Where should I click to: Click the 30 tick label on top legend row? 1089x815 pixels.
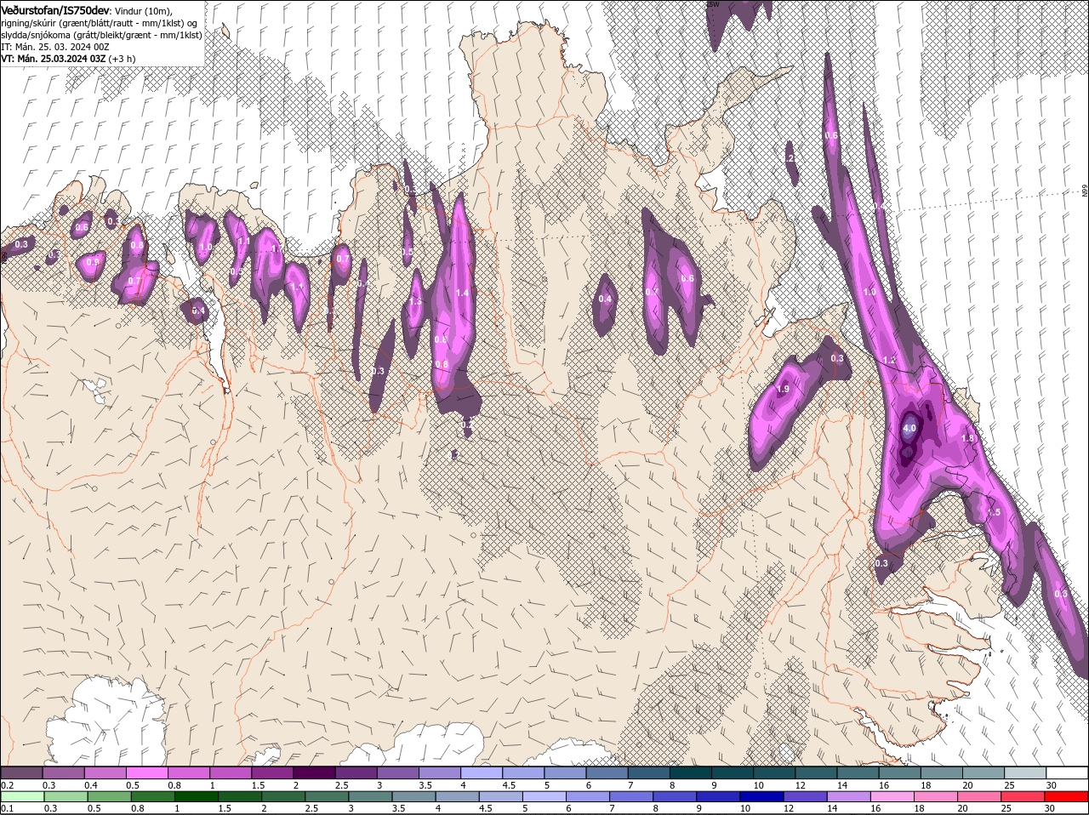pyautogui.click(x=1050, y=784)
